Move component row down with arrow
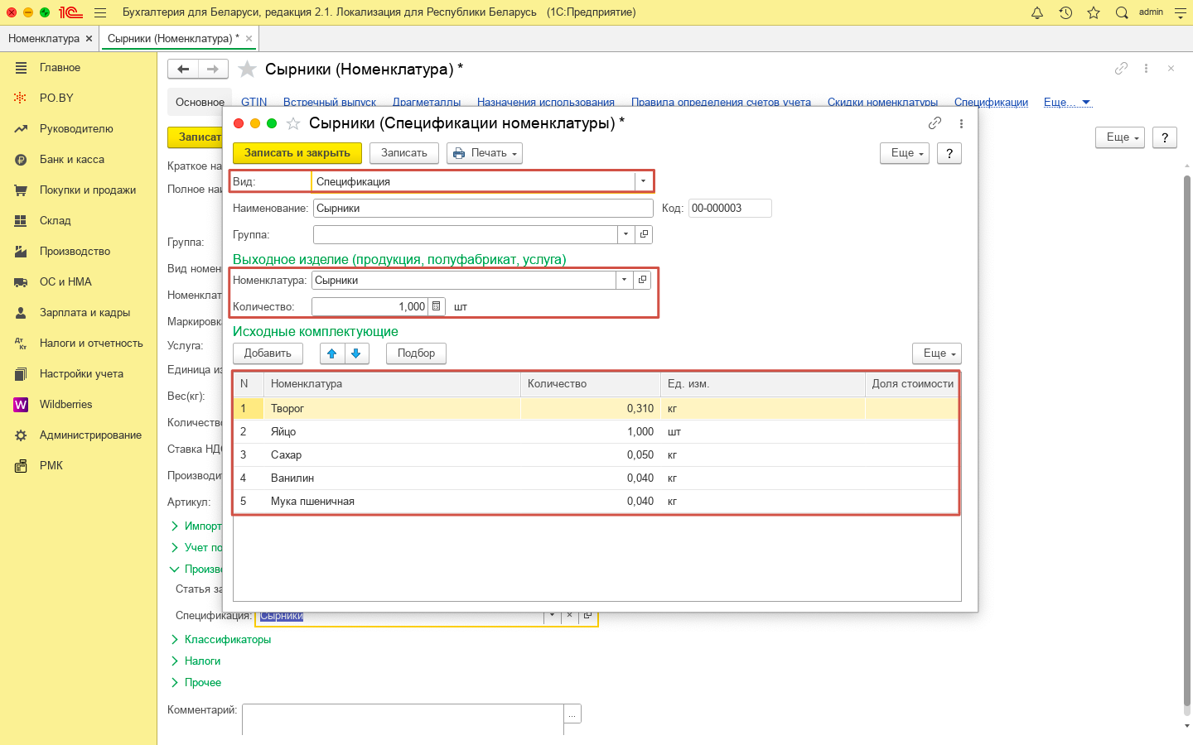 [356, 353]
